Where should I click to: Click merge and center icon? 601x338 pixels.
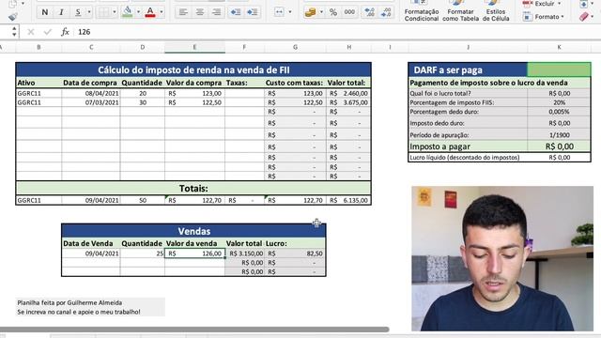pyautogui.click(x=279, y=12)
